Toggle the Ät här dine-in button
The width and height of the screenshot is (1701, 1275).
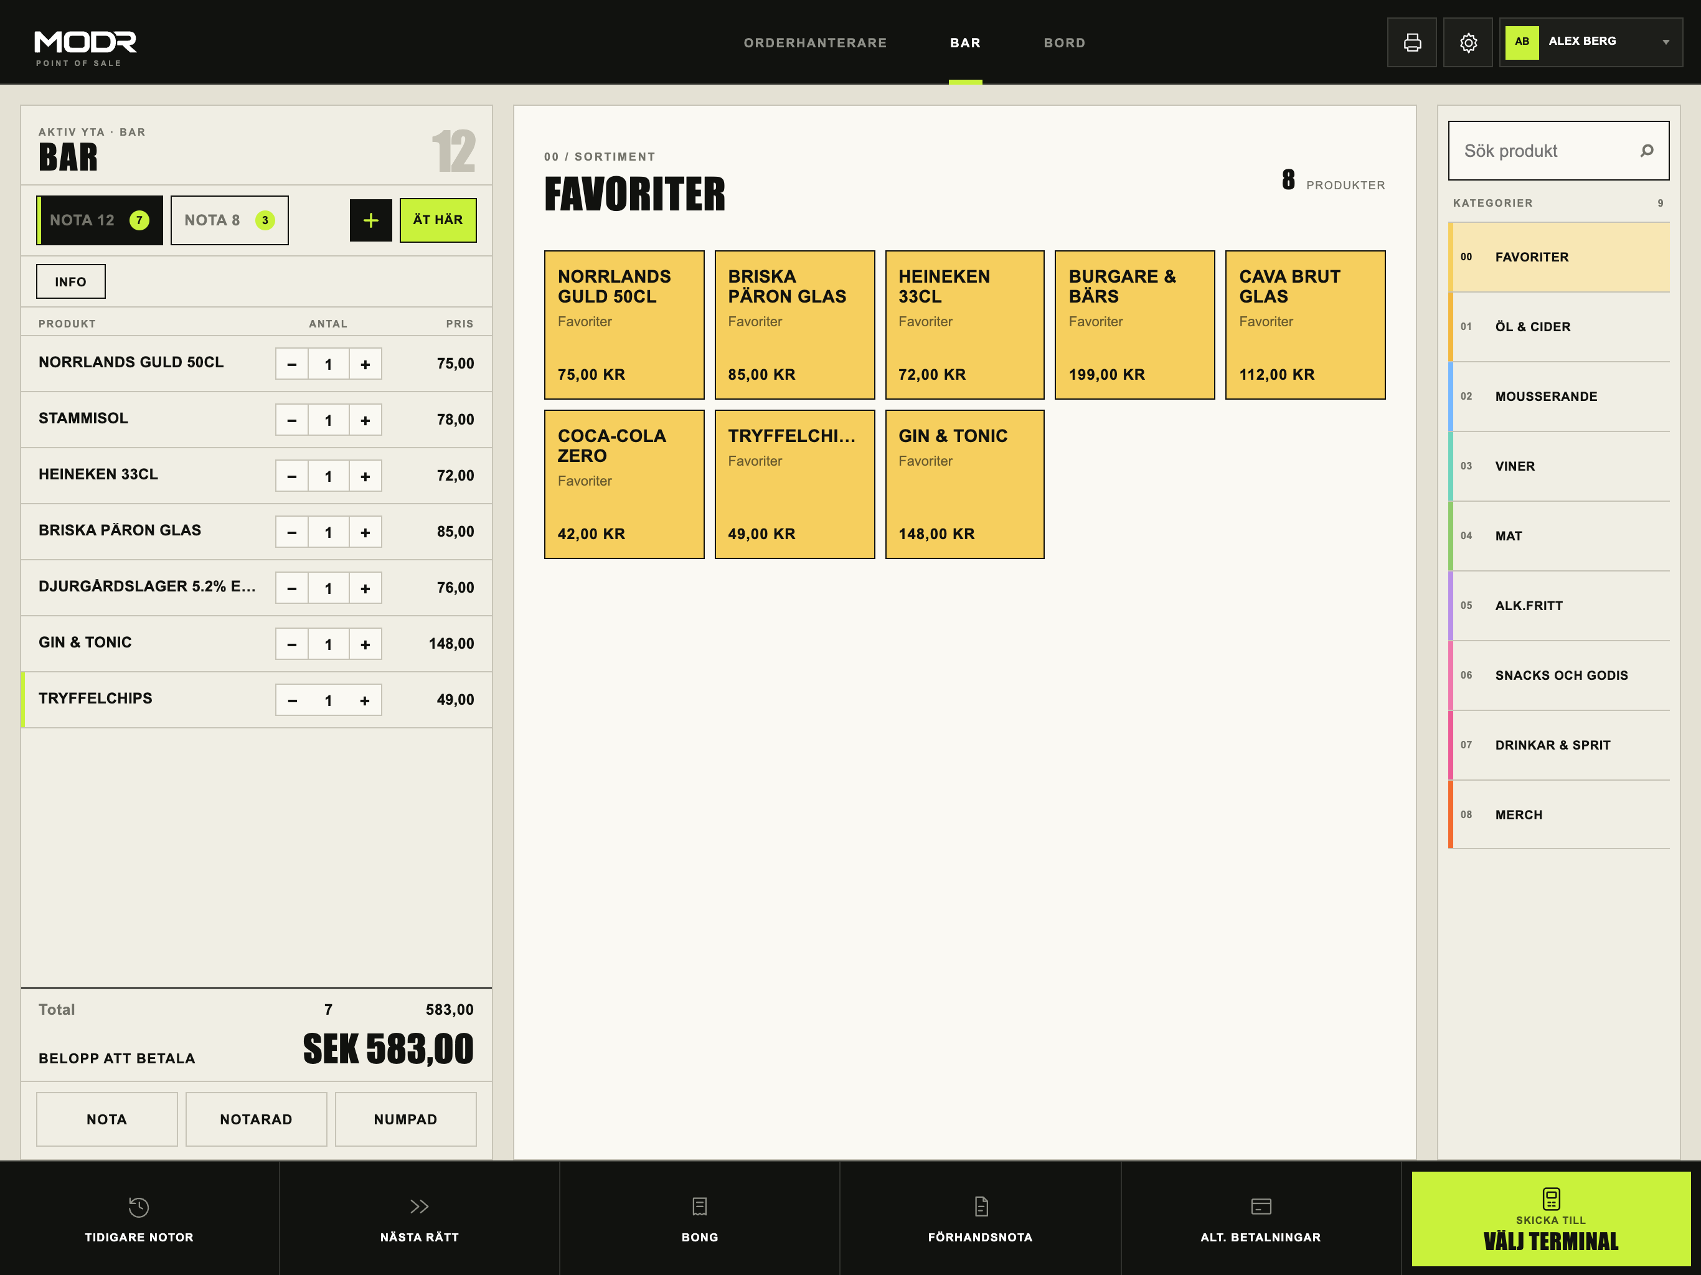(x=438, y=220)
